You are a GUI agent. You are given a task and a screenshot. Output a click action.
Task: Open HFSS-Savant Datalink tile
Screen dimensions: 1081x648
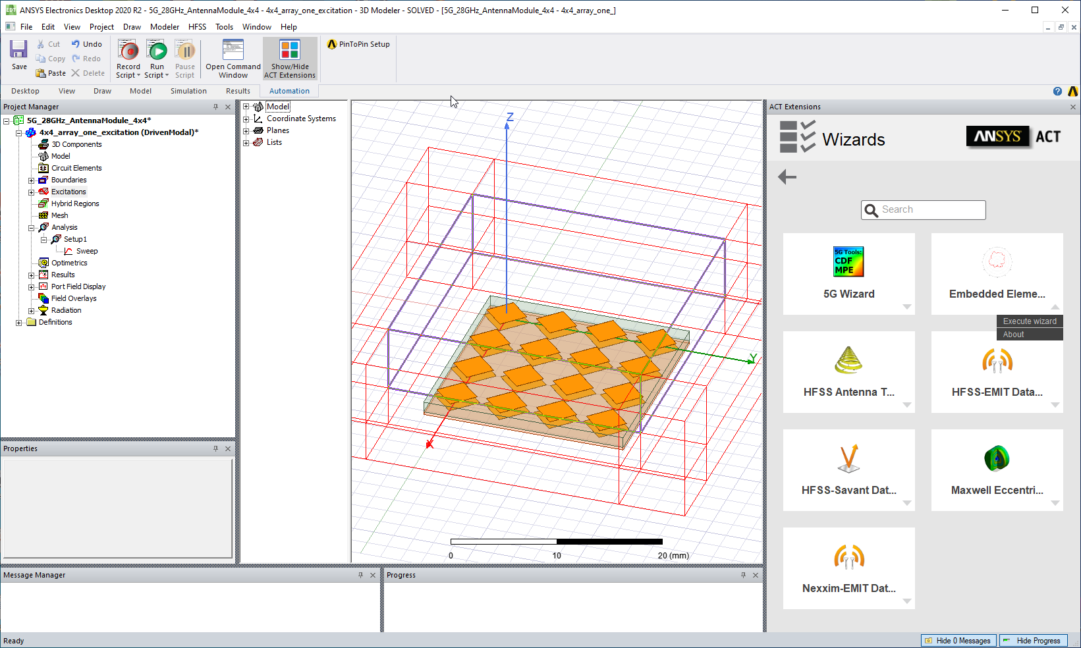(849, 470)
